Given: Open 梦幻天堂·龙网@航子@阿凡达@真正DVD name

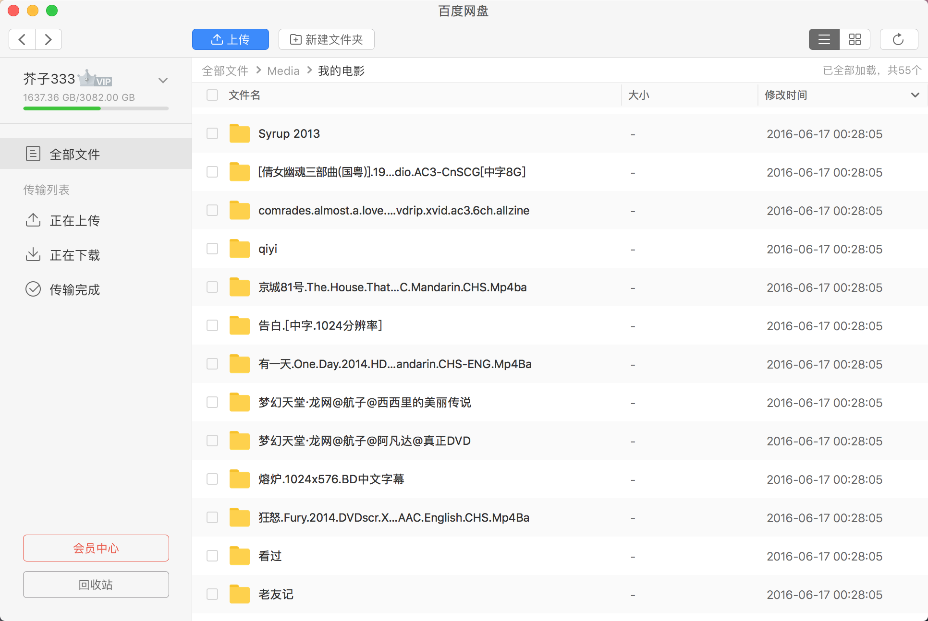Looking at the screenshot, I should [x=365, y=441].
